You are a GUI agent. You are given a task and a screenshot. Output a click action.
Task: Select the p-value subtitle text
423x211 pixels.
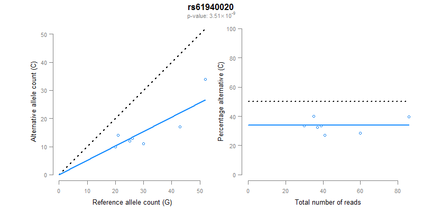[211, 16]
